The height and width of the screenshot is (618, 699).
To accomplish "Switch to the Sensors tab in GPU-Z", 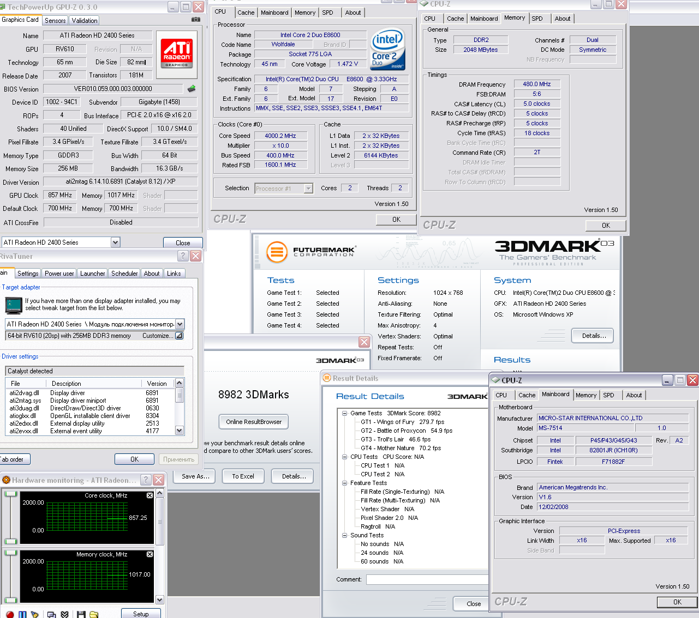I will (55, 21).
